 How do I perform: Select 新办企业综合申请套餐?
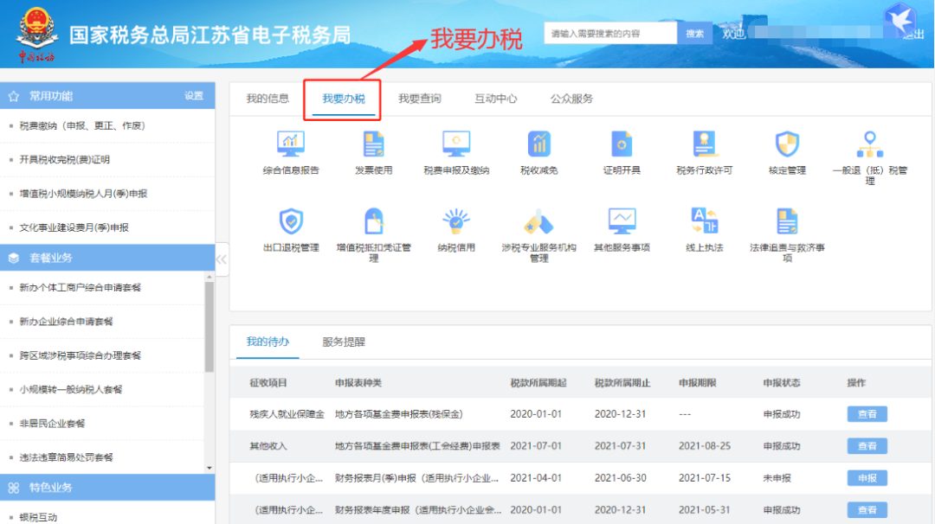(x=66, y=322)
